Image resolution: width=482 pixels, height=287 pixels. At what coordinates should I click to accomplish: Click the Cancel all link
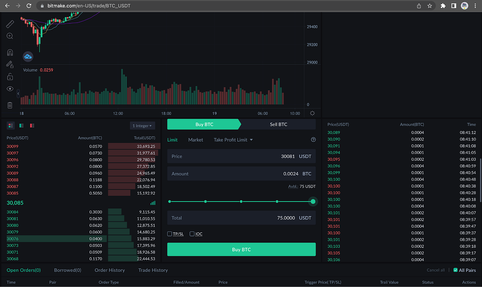(x=436, y=270)
